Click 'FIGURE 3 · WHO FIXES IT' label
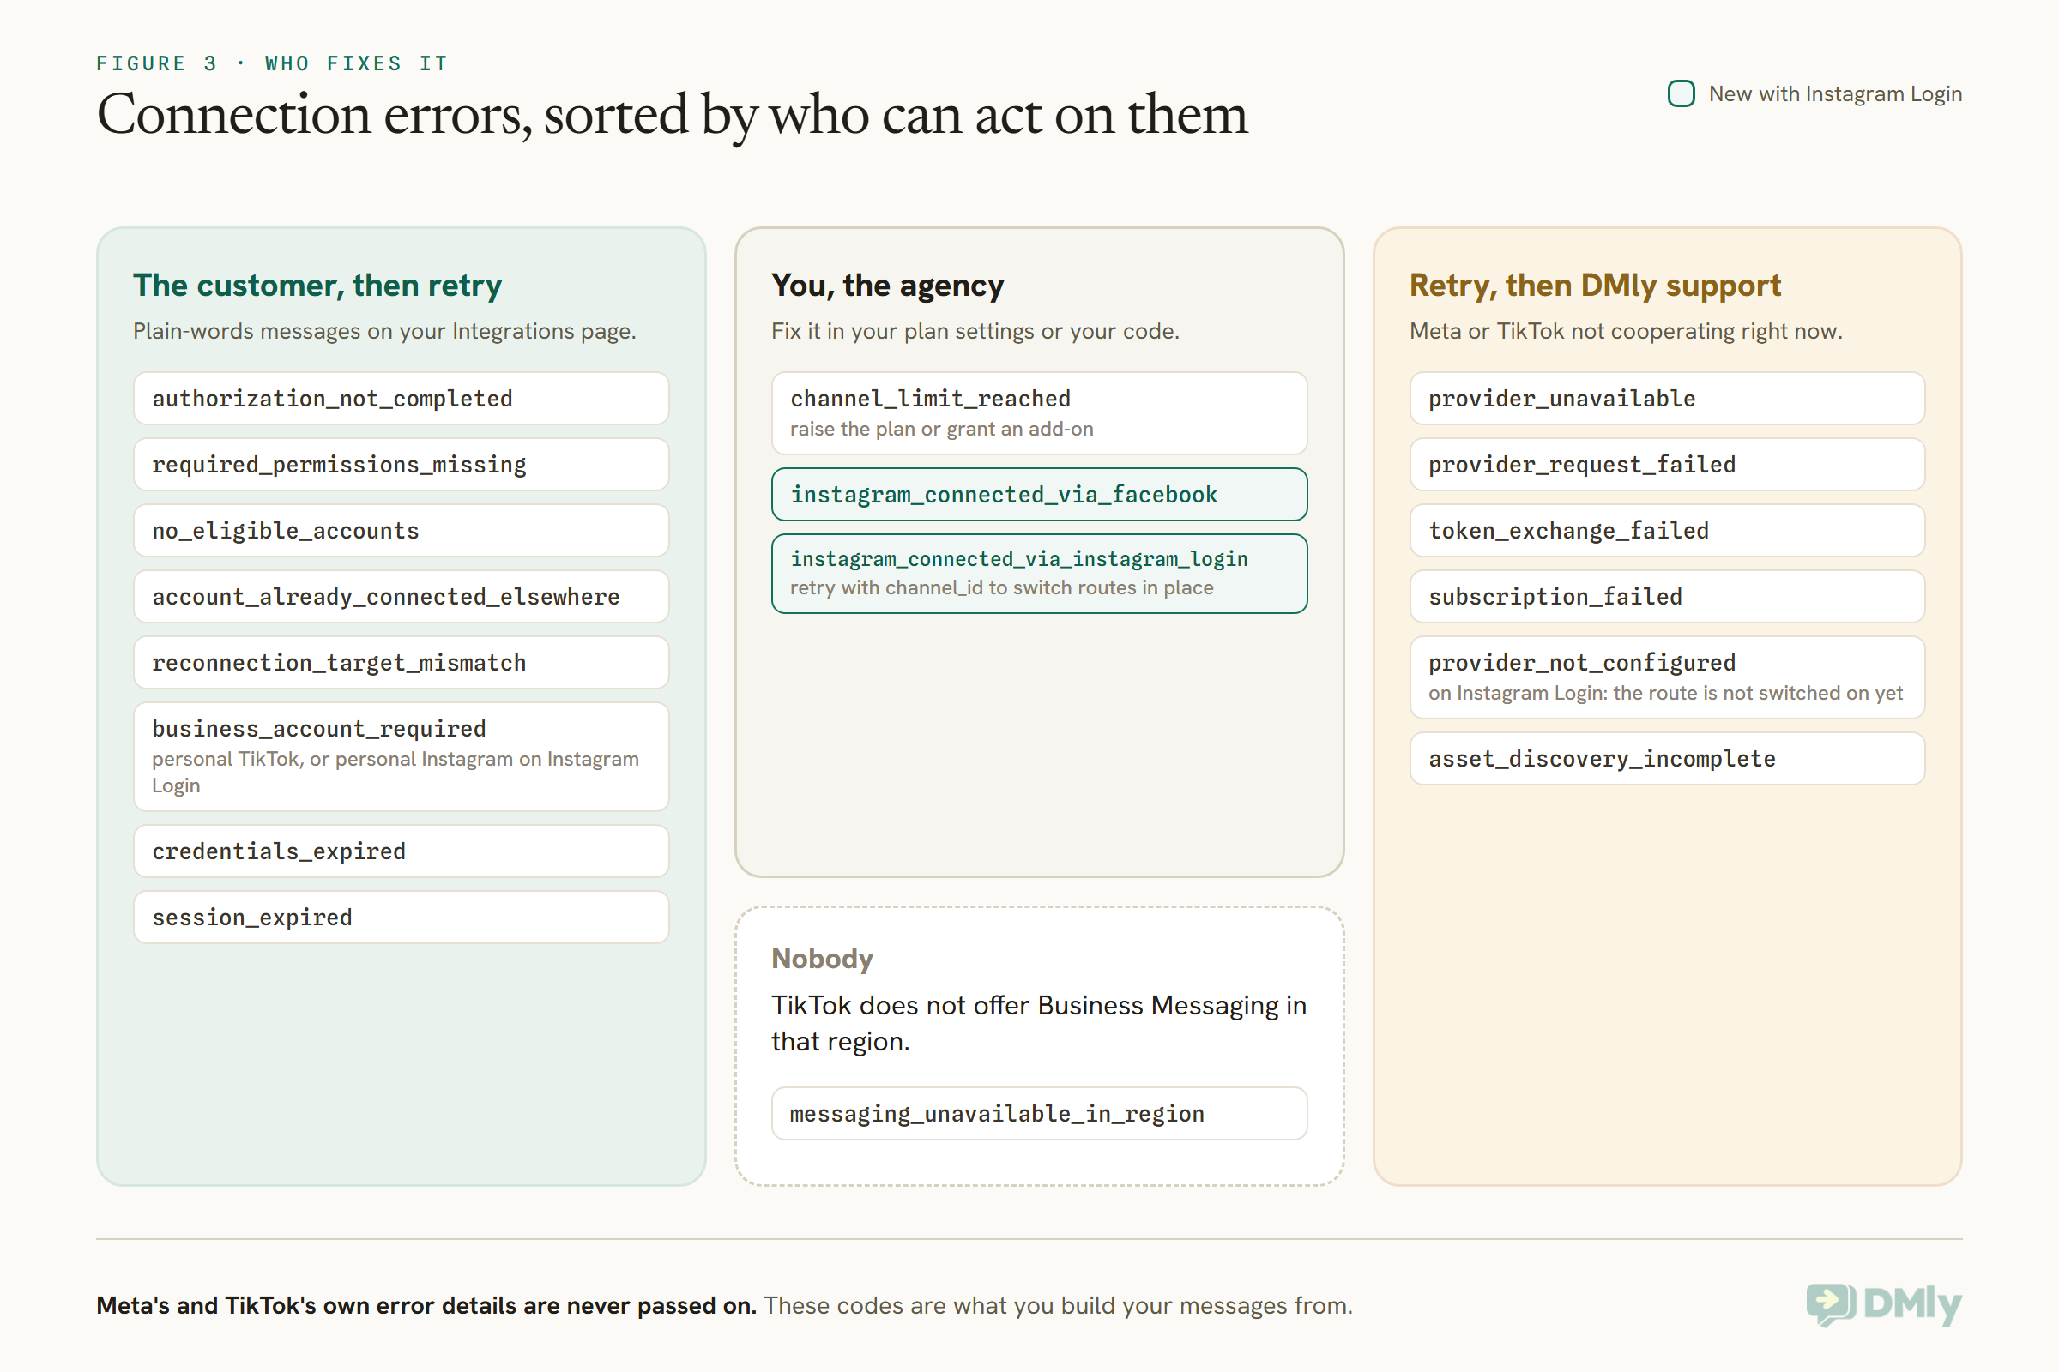The height and width of the screenshot is (1372, 2059). point(272,63)
